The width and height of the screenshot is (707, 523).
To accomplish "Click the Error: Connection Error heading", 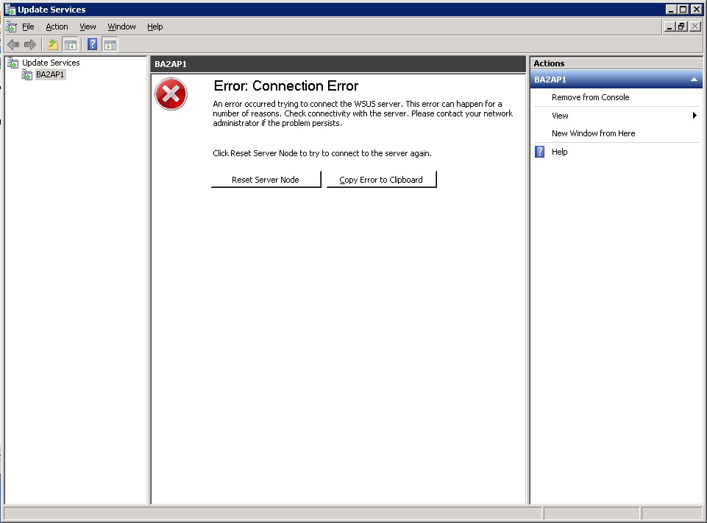I will 286,85.
